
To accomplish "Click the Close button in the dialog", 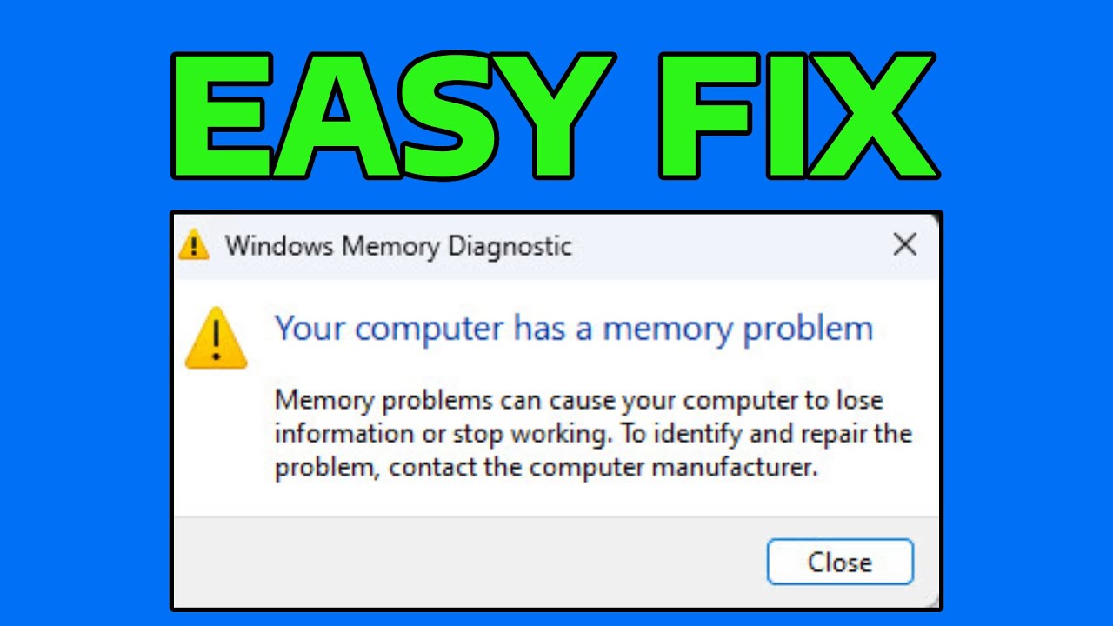I will (840, 562).
